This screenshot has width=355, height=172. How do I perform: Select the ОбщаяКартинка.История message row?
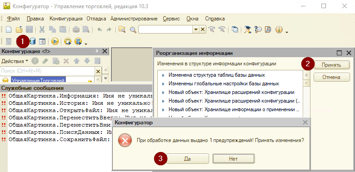pos(81,103)
